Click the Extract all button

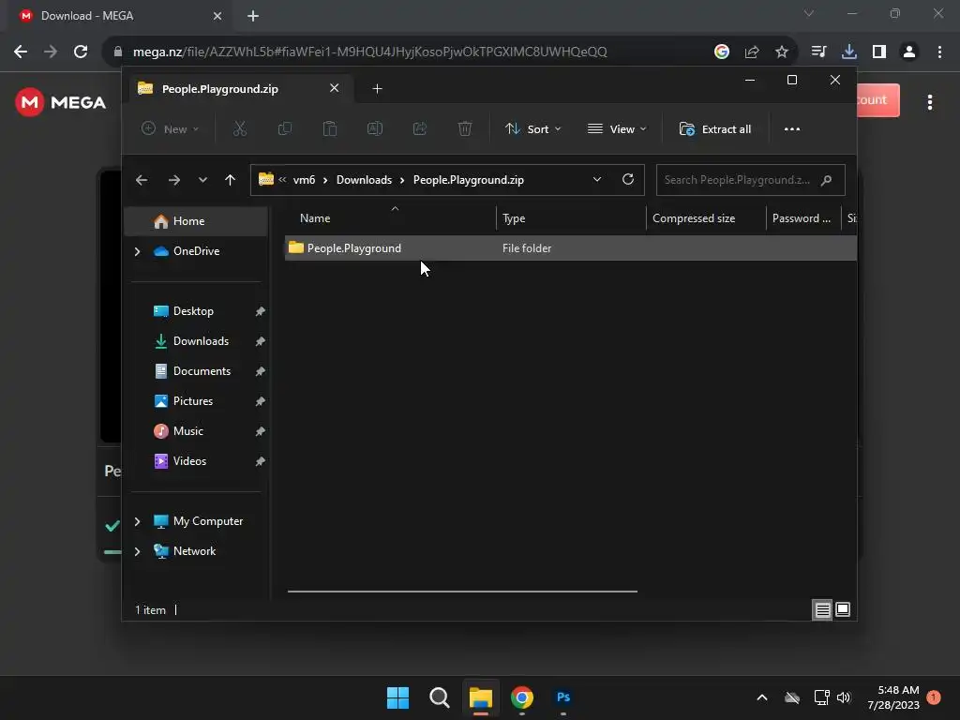(715, 129)
